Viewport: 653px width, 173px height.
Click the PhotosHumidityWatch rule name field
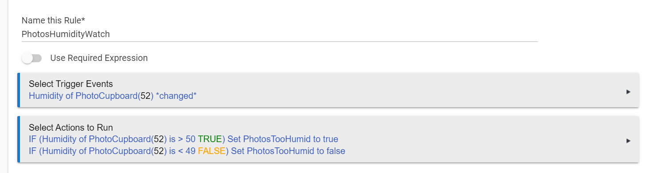click(280, 34)
